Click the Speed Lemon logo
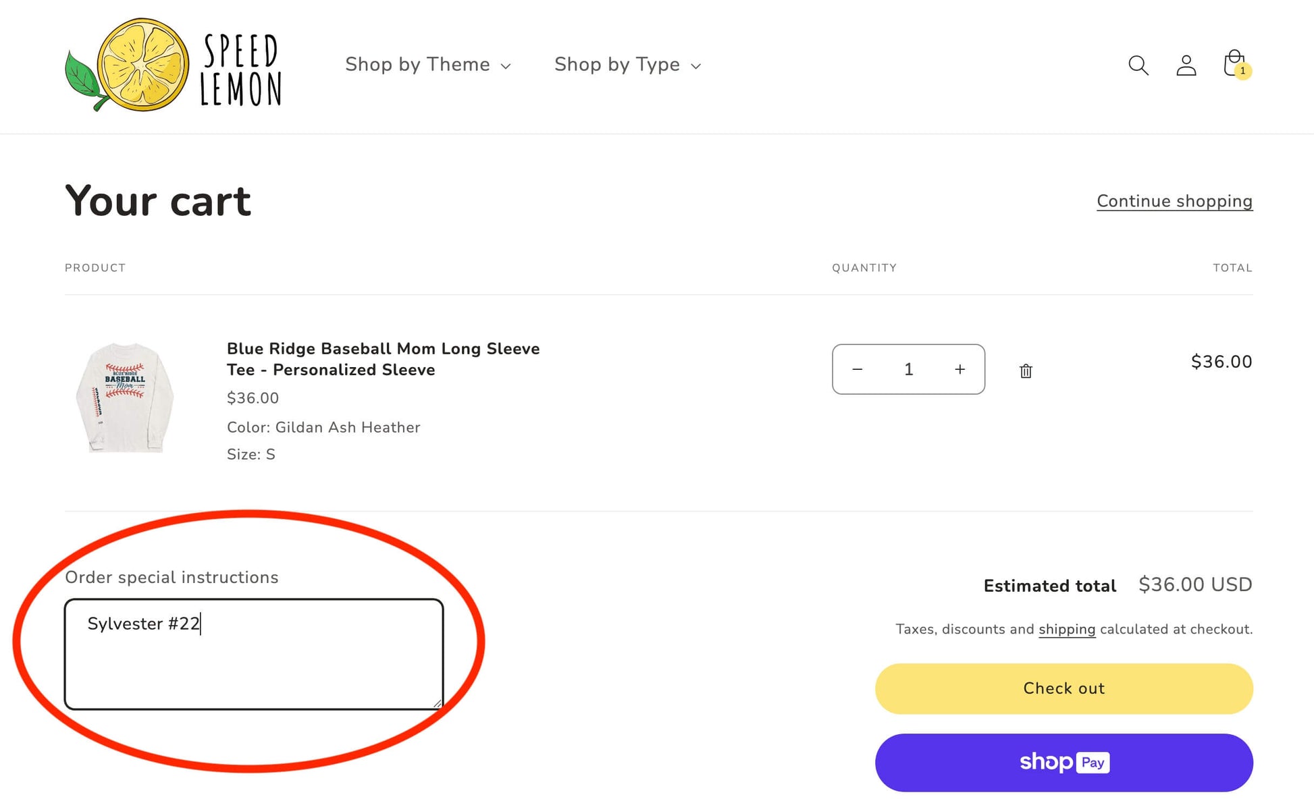 point(174,65)
